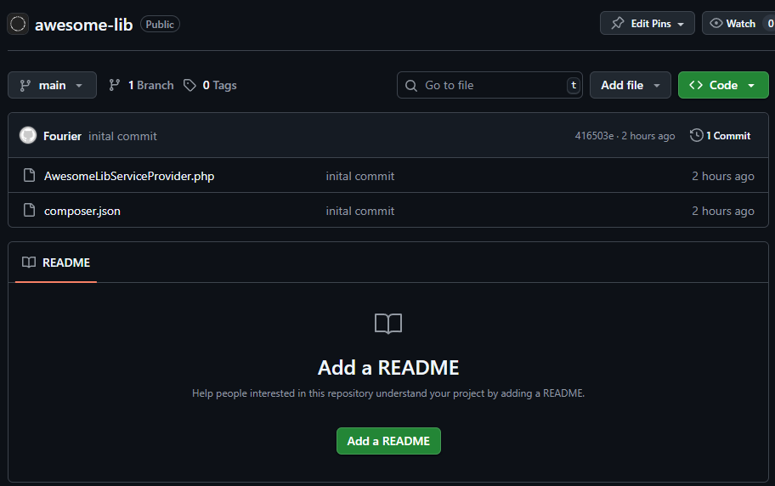The width and height of the screenshot is (775, 486).
Task: Select the README tab
Action: 56,263
